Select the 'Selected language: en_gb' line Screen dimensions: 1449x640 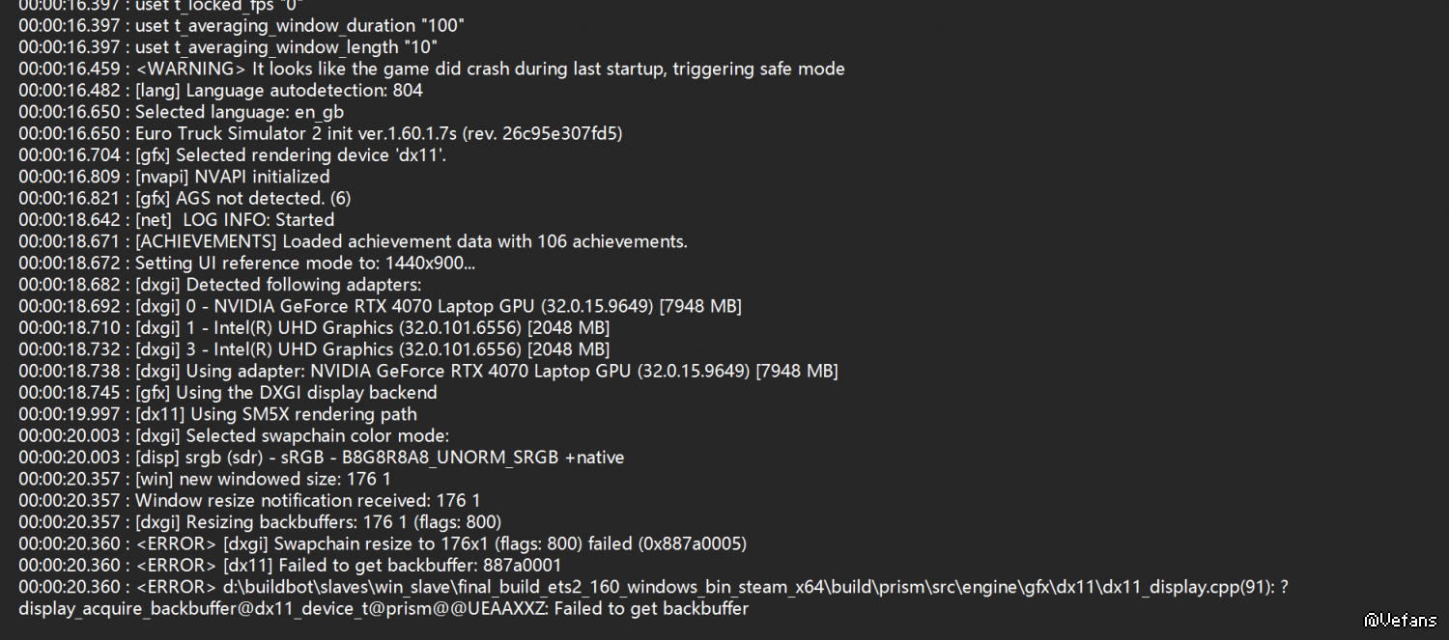pos(182,112)
